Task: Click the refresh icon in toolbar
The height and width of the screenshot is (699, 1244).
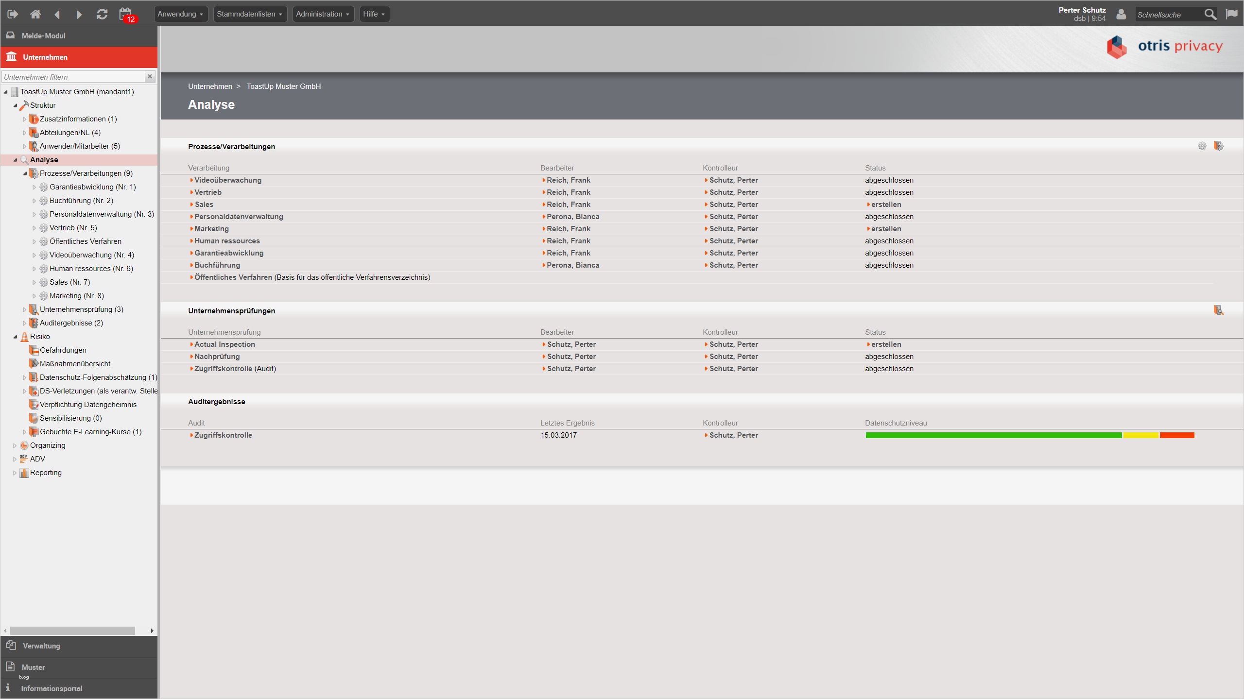Action: tap(102, 14)
